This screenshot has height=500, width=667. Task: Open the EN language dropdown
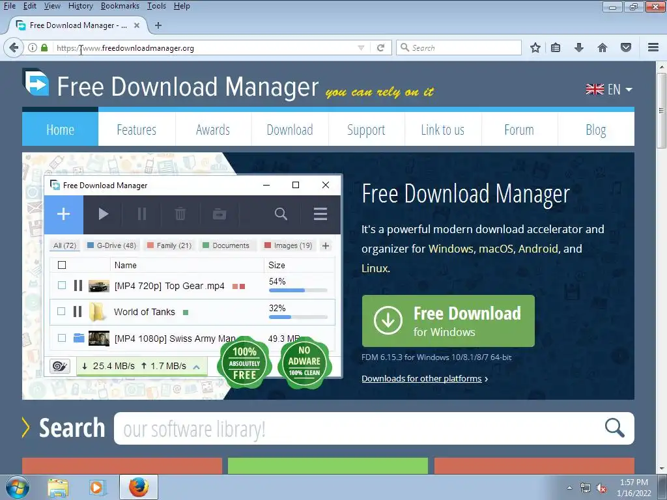609,89
